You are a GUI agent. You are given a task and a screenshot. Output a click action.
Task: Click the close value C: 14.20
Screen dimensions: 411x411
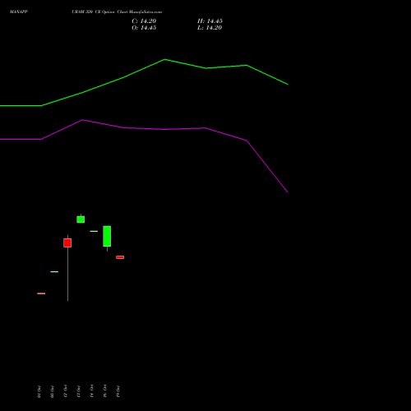pyautogui.click(x=144, y=21)
